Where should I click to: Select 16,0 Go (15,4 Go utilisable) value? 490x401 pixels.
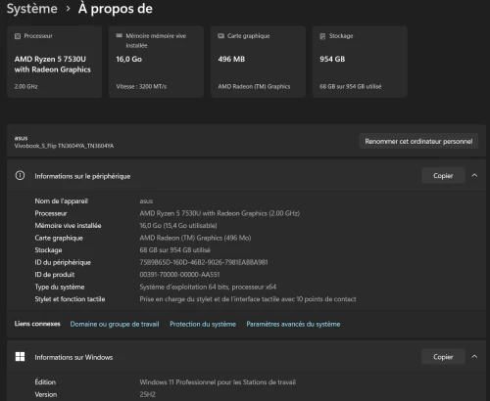[x=178, y=225]
